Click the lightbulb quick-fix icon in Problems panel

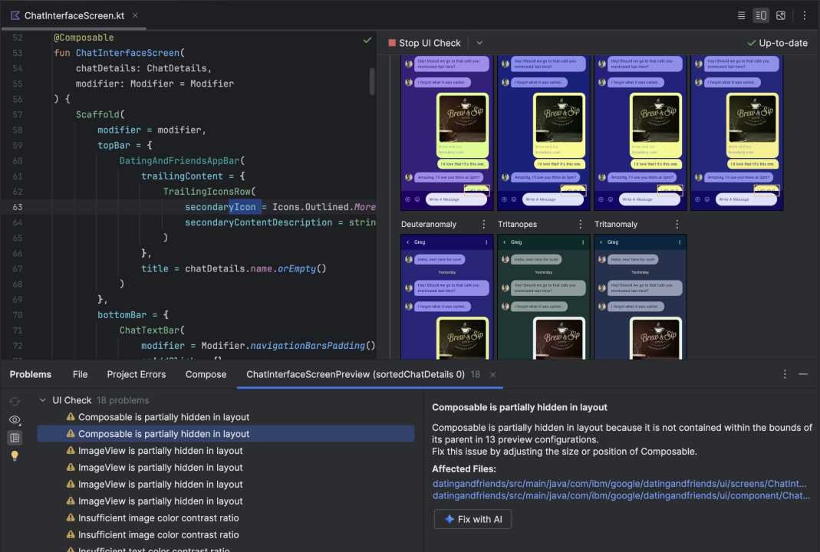[x=15, y=455]
